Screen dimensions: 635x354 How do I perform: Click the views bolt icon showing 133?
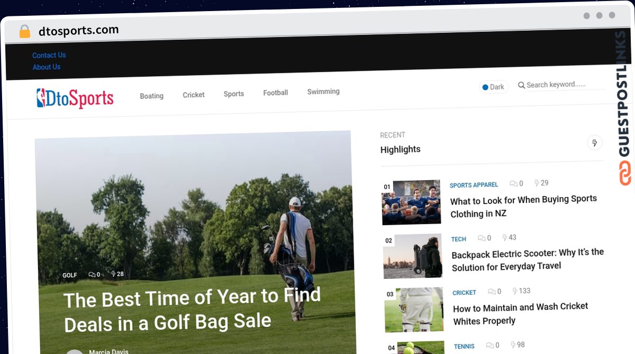tap(515, 291)
